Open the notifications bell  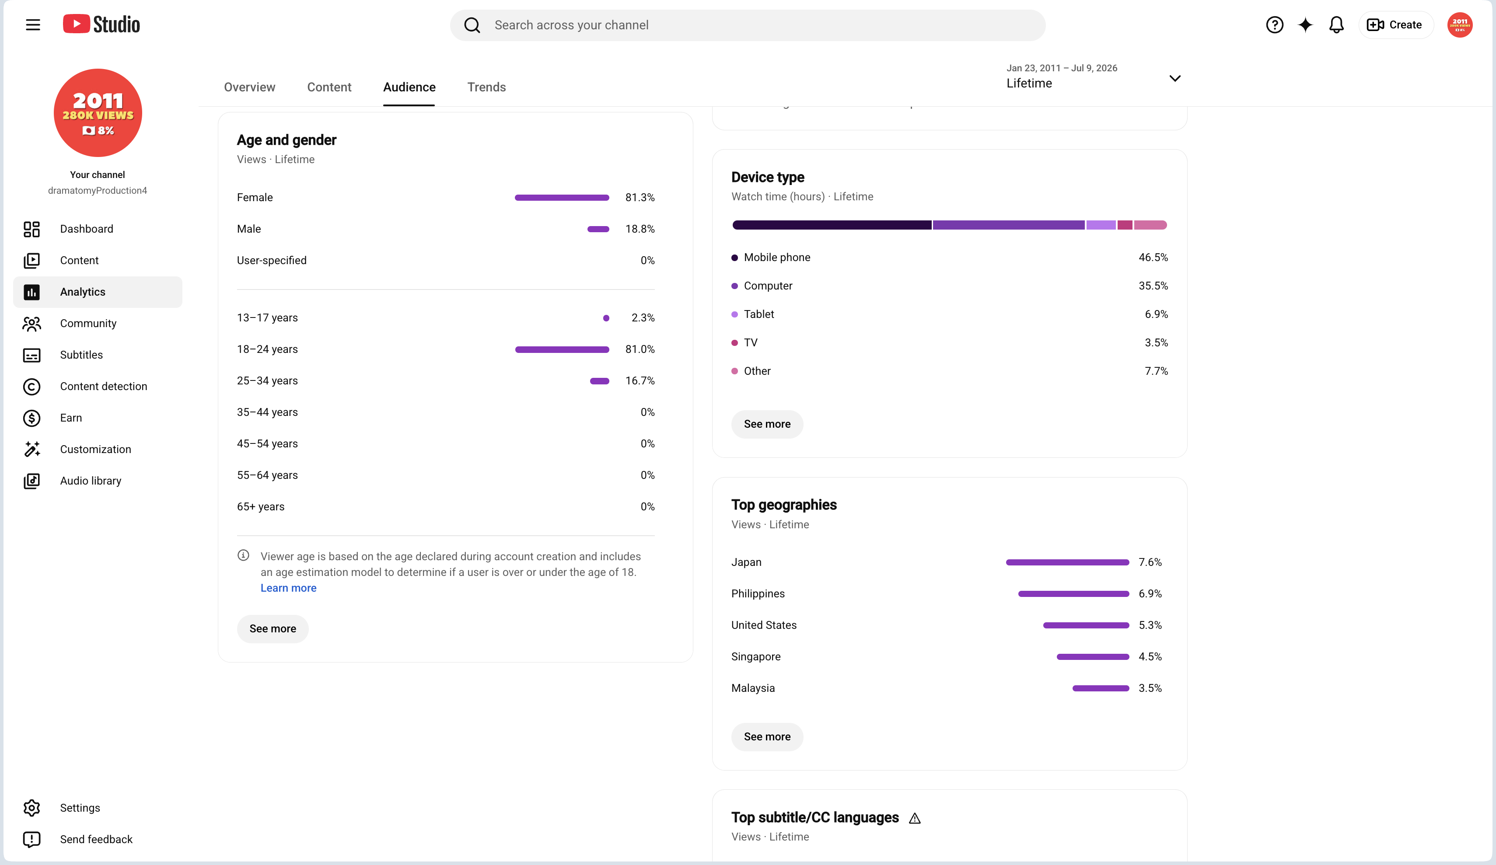coord(1336,25)
